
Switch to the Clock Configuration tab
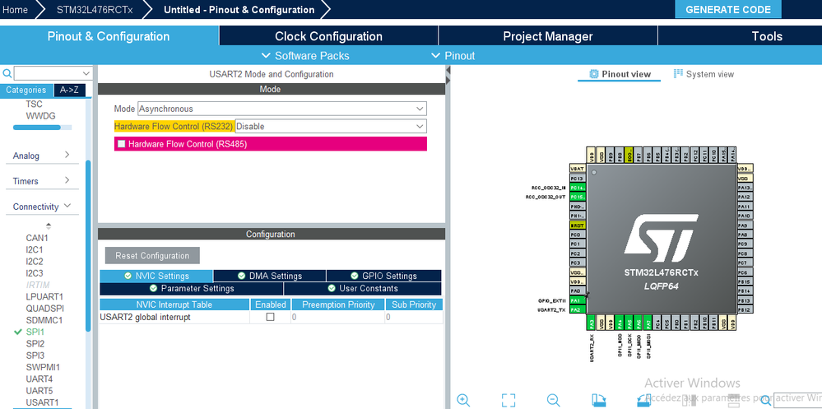pos(328,36)
